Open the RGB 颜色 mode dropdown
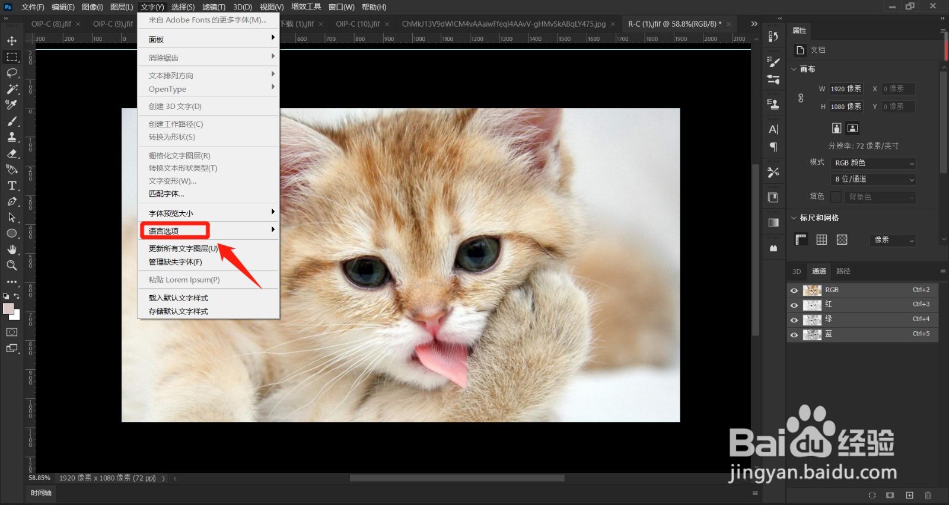Screen dimensions: 949x505 pyautogui.click(x=873, y=163)
